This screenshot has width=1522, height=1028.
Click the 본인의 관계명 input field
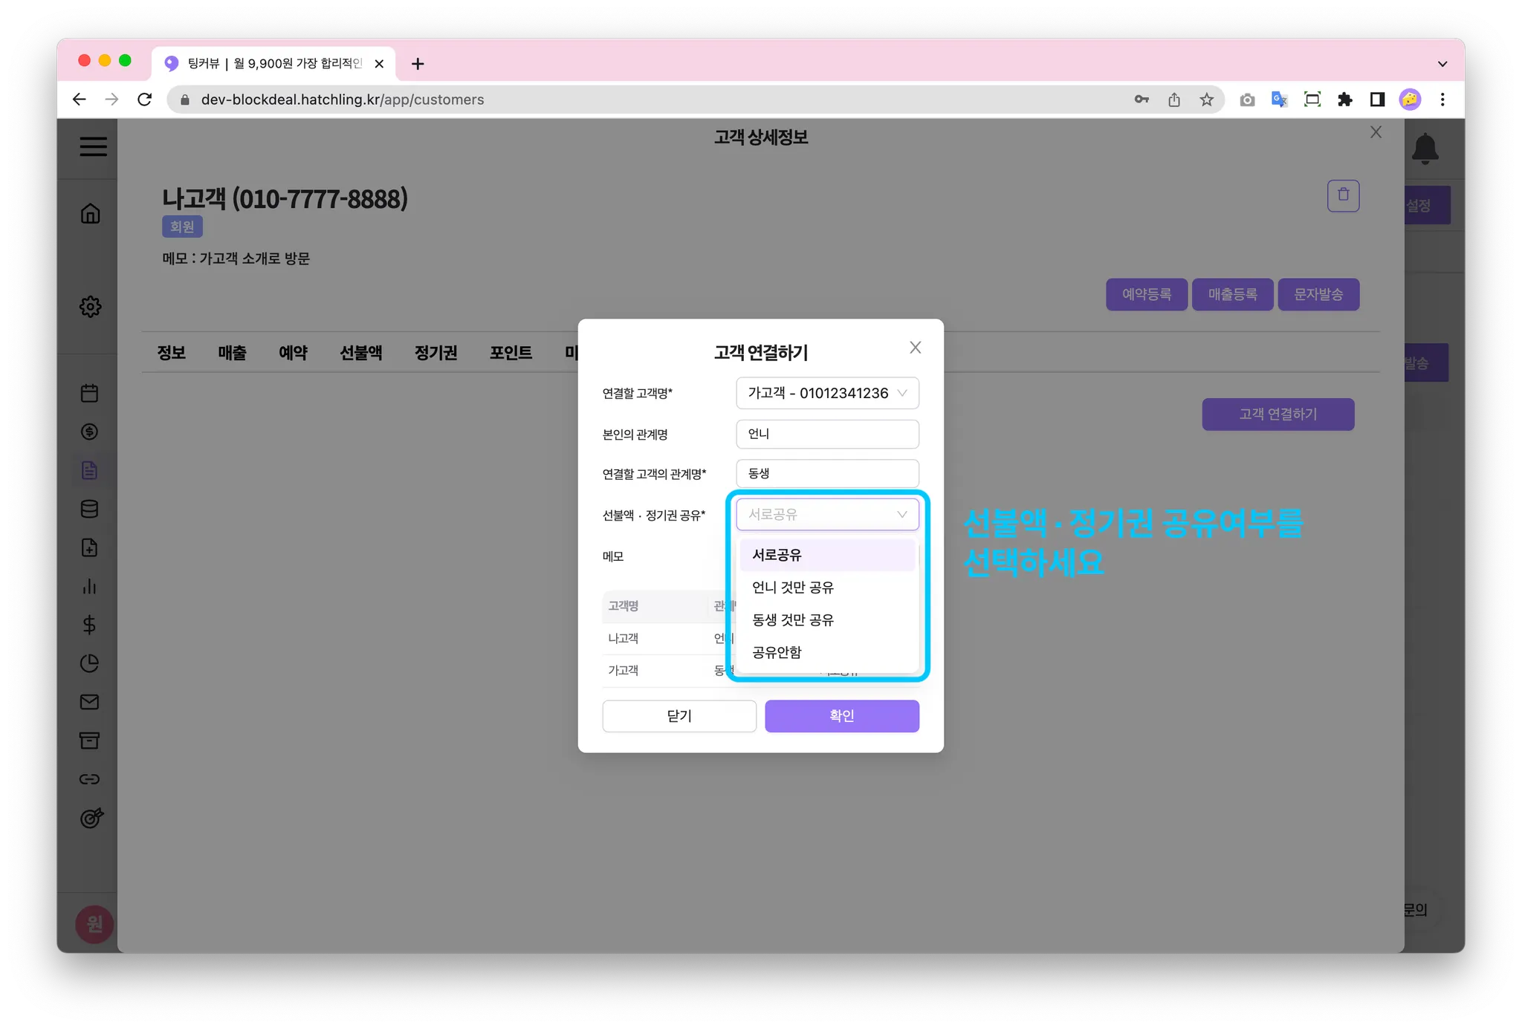[827, 435]
